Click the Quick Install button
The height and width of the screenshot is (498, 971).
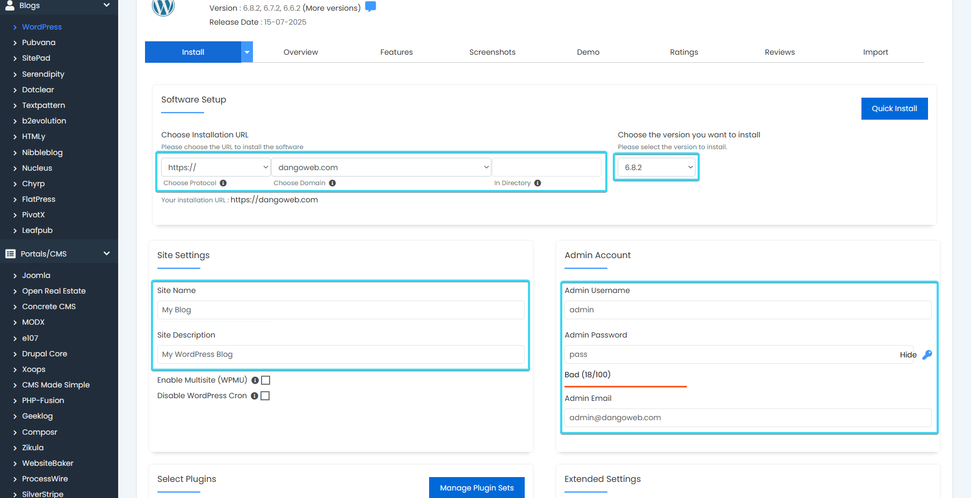pyautogui.click(x=895, y=108)
